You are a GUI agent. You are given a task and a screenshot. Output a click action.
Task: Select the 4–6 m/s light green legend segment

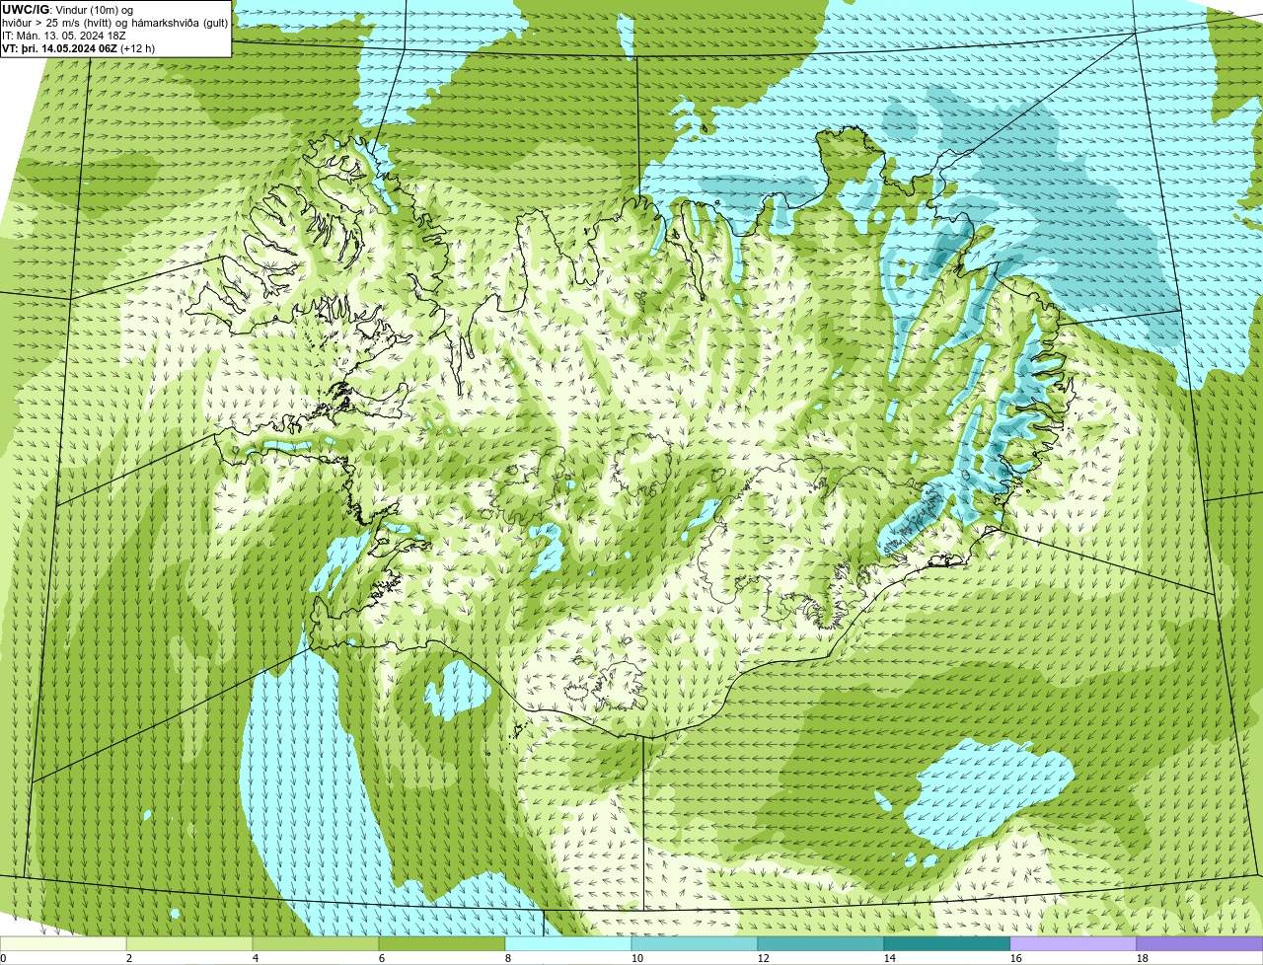(x=316, y=944)
